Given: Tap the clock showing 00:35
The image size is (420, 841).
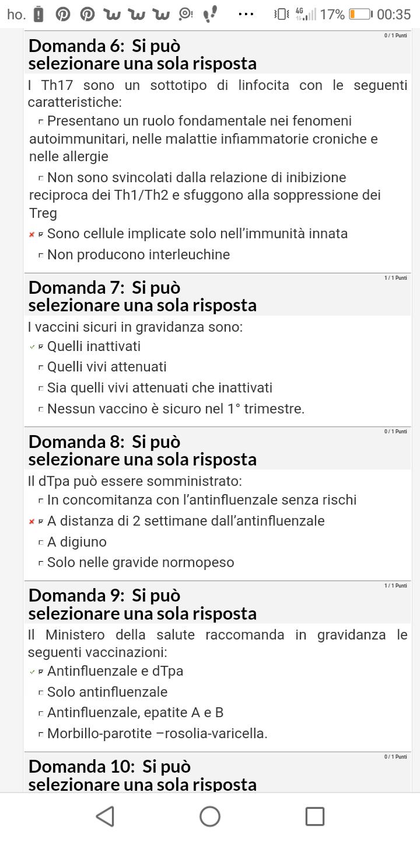Looking at the screenshot, I should pos(394,15).
